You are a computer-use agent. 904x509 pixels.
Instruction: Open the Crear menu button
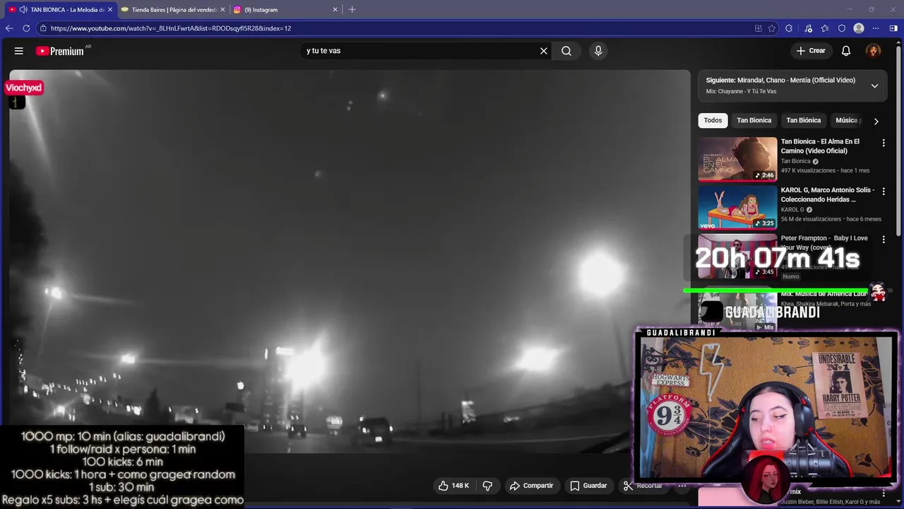tap(811, 51)
